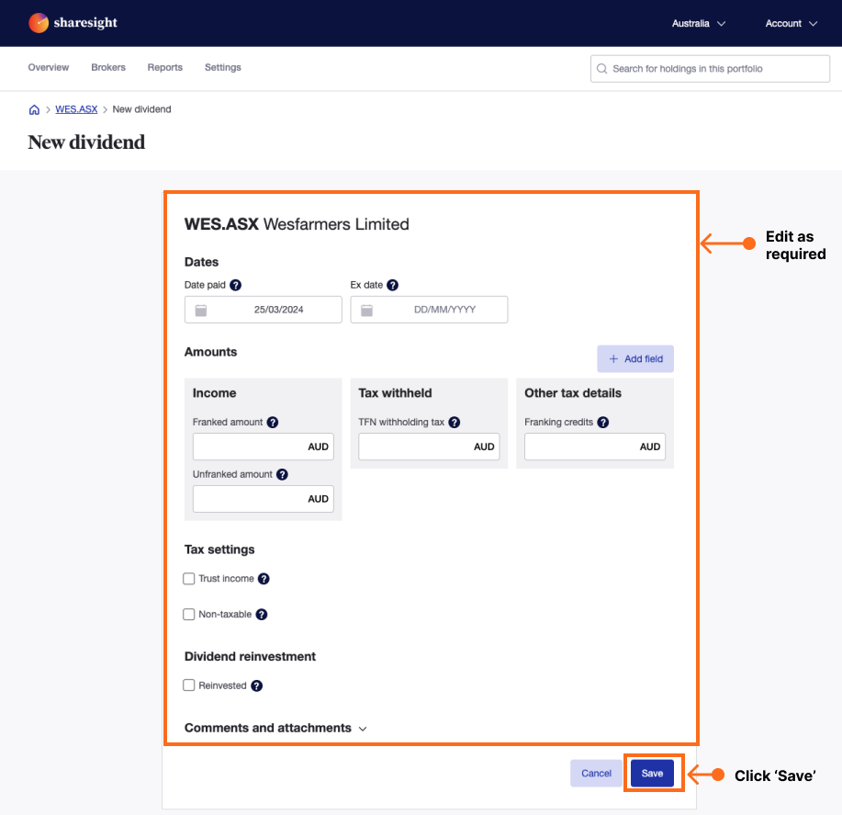Open the Account dropdown menu
This screenshot has width=842, height=815.
tap(791, 24)
